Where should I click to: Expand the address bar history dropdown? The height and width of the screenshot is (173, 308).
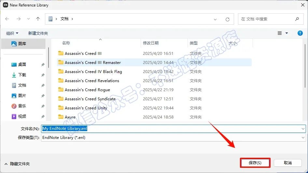tap(215, 19)
